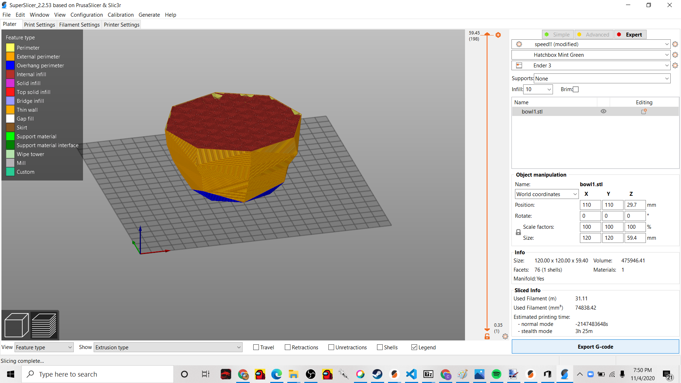The width and height of the screenshot is (681, 383).
Task: Open the print settings gear for speed!! profile
Action: click(x=675, y=44)
